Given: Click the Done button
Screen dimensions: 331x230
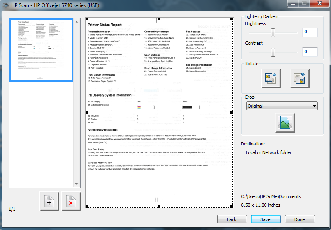Looking at the screenshot, I should tap(300, 219).
